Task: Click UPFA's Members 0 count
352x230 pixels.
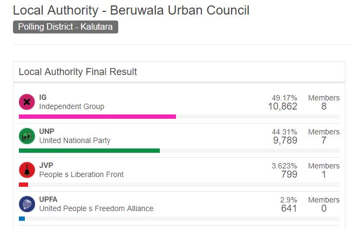Action: coord(324,208)
